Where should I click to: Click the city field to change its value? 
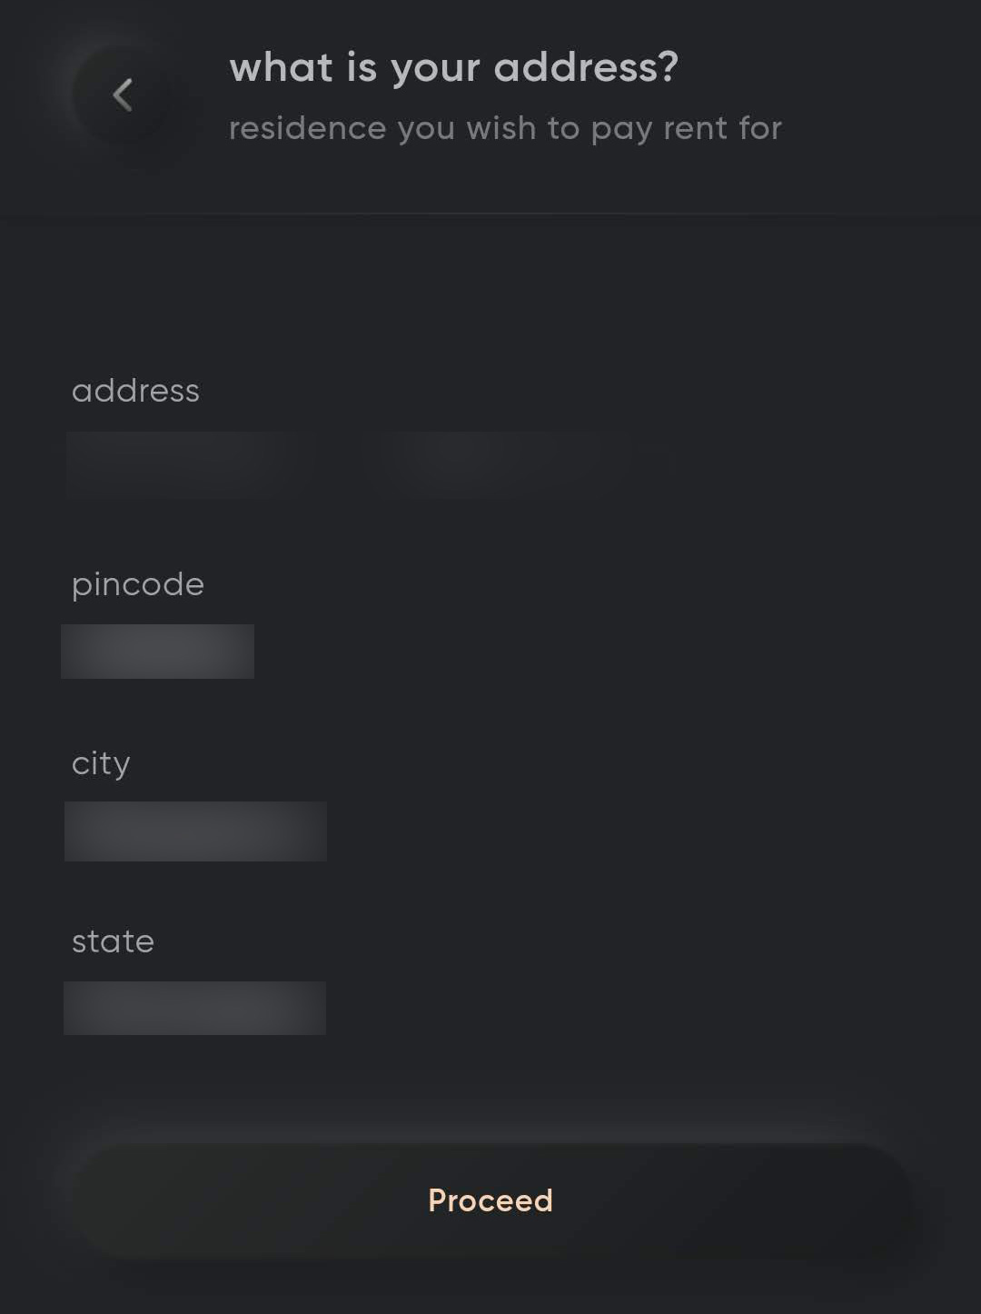pos(194,831)
